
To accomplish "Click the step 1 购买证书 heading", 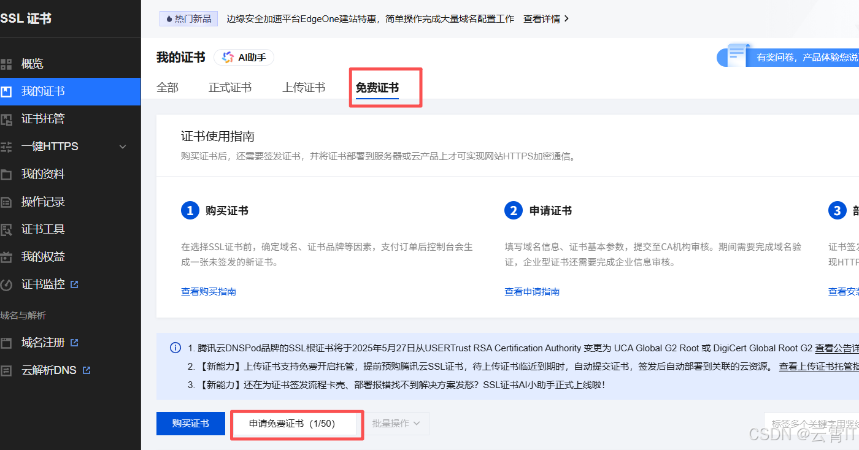I will 227,211.
